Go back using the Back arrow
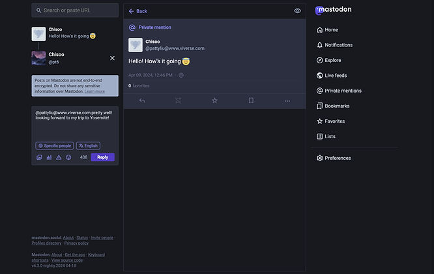This screenshot has width=434, height=274. (x=138, y=11)
